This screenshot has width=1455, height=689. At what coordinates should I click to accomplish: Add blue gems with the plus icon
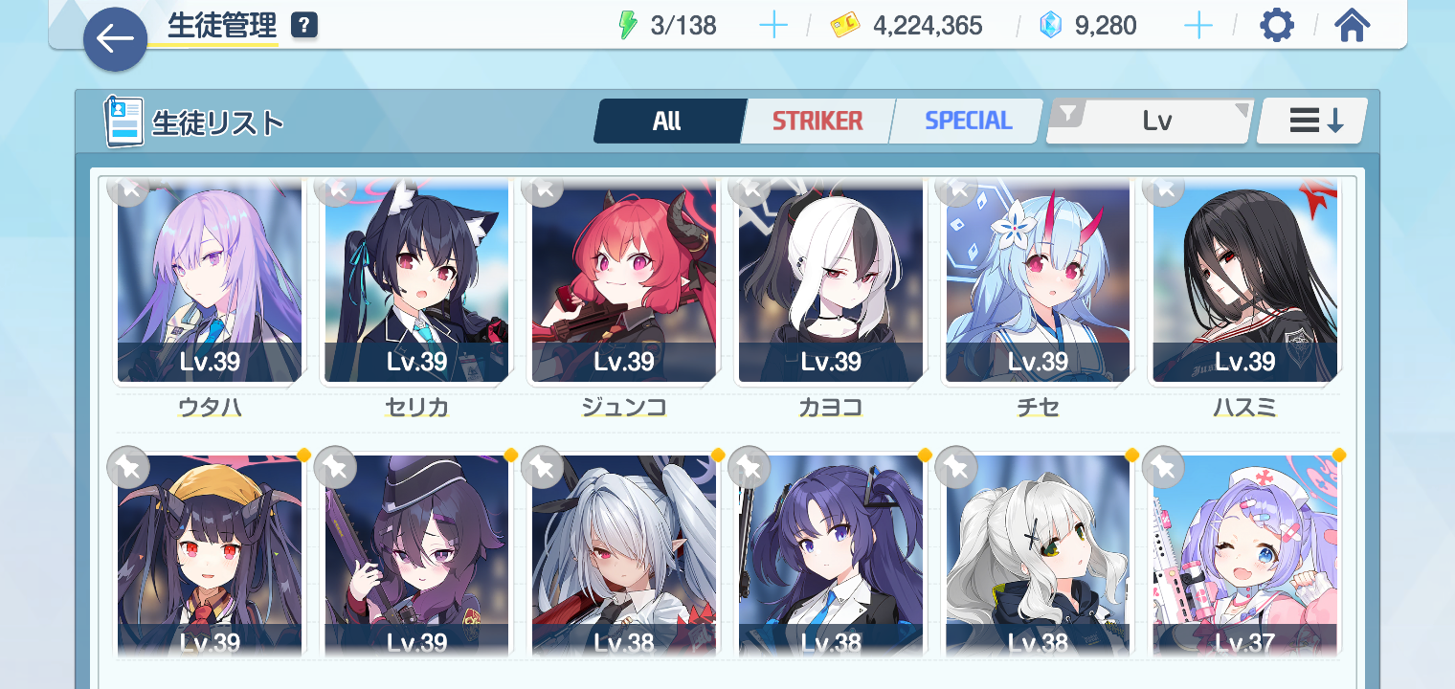pos(1198,26)
